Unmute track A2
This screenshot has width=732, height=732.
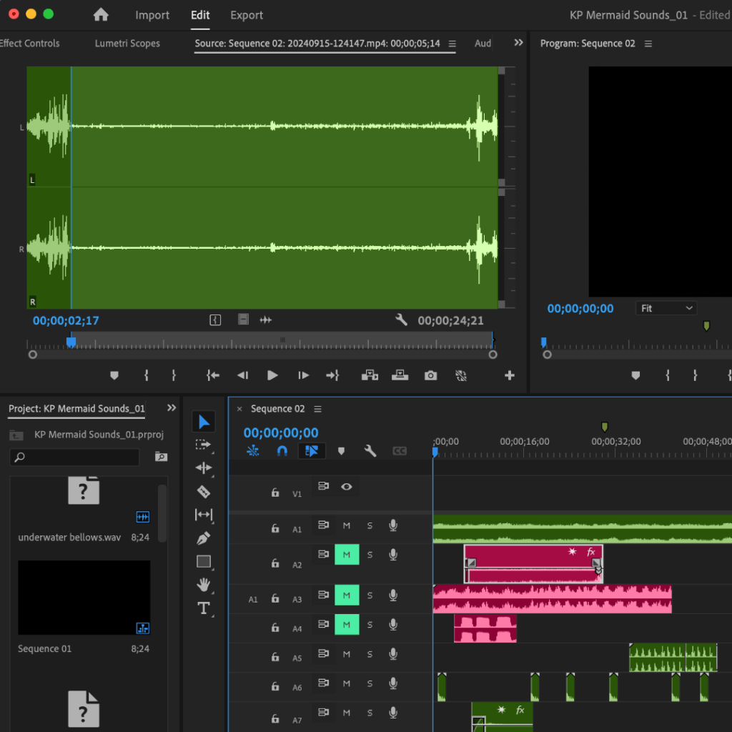(x=347, y=555)
